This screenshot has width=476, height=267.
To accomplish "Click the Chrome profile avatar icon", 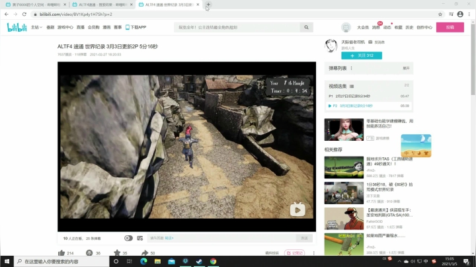I will pos(460,15).
